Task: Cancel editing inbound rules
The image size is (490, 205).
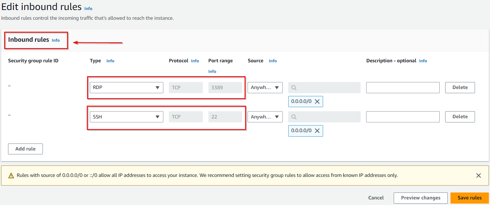Action: (x=376, y=198)
